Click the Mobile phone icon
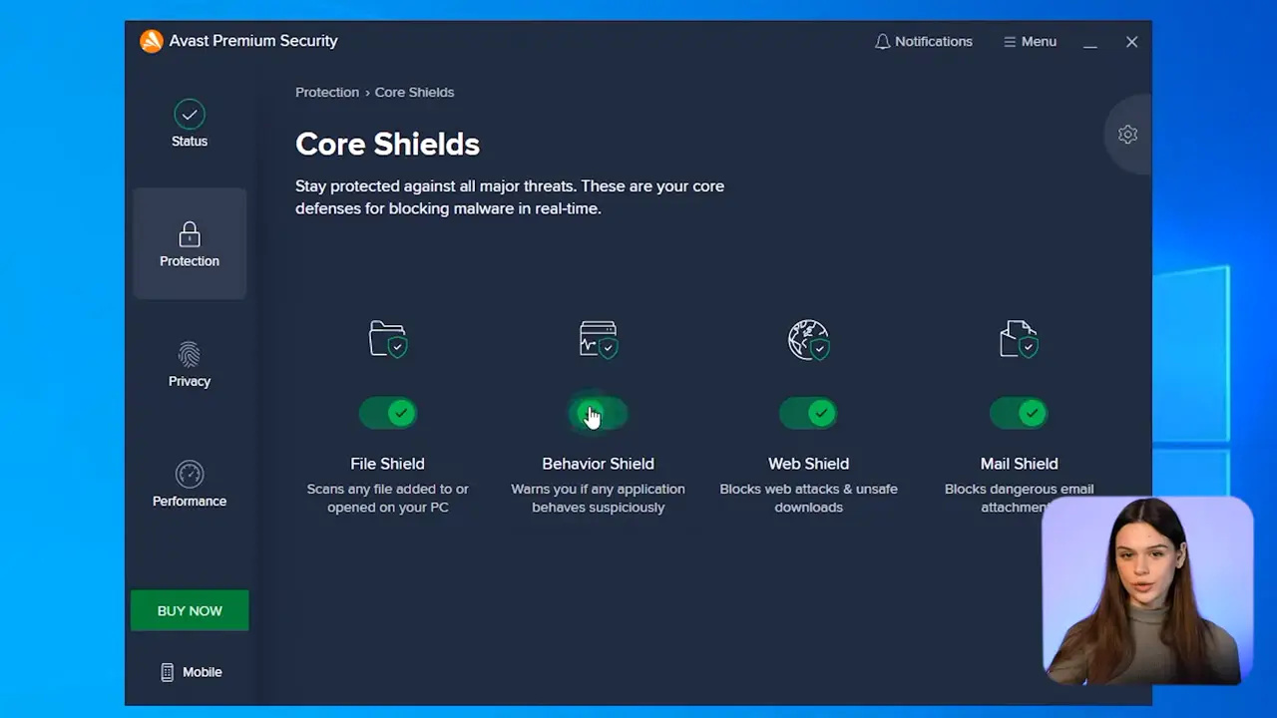Viewport: 1277px width, 718px height. pos(167,672)
